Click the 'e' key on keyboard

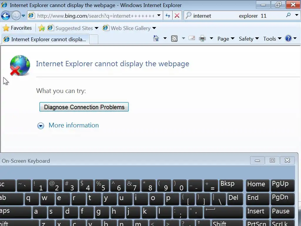63,199
